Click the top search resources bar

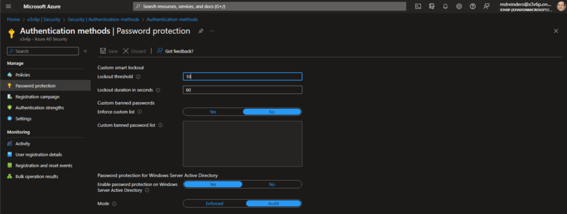click(270, 7)
